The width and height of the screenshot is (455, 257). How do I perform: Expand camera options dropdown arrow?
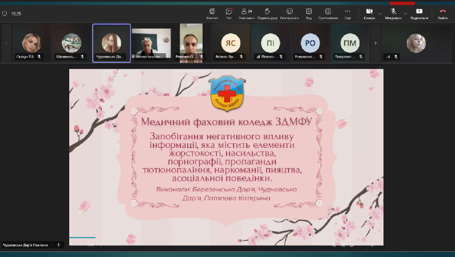point(380,14)
